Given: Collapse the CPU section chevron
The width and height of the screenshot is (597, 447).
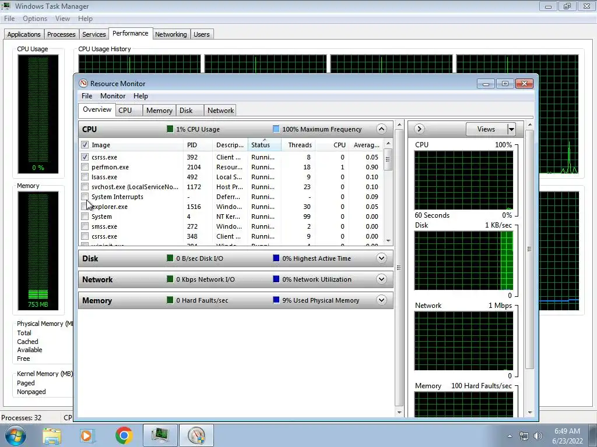Looking at the screenshot, I should click(x=381, y=129).
